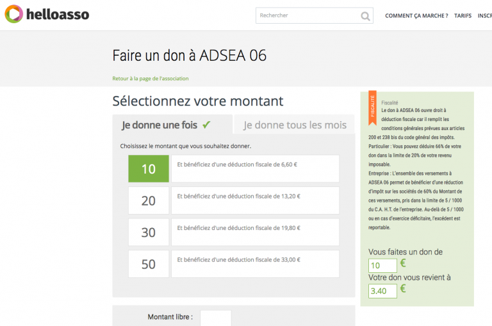Switch to Je donne tous les mois tab
492x326 pixels.
(x=295, y=124)
